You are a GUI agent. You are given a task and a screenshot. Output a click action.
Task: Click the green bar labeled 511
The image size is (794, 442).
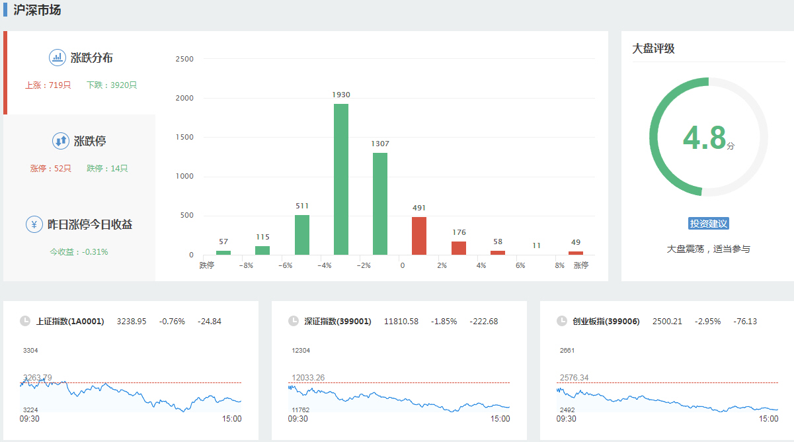tap(302, 235)
